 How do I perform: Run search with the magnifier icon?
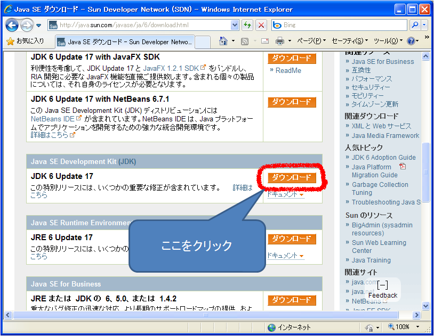[415, 25]
